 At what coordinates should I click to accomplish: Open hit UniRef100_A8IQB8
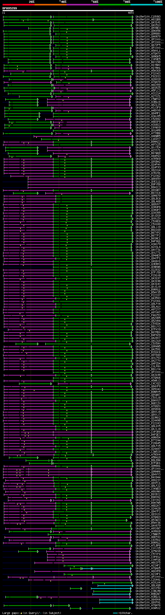148,19
